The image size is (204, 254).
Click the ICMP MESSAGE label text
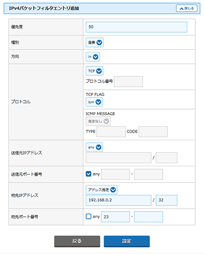point(100,114)
